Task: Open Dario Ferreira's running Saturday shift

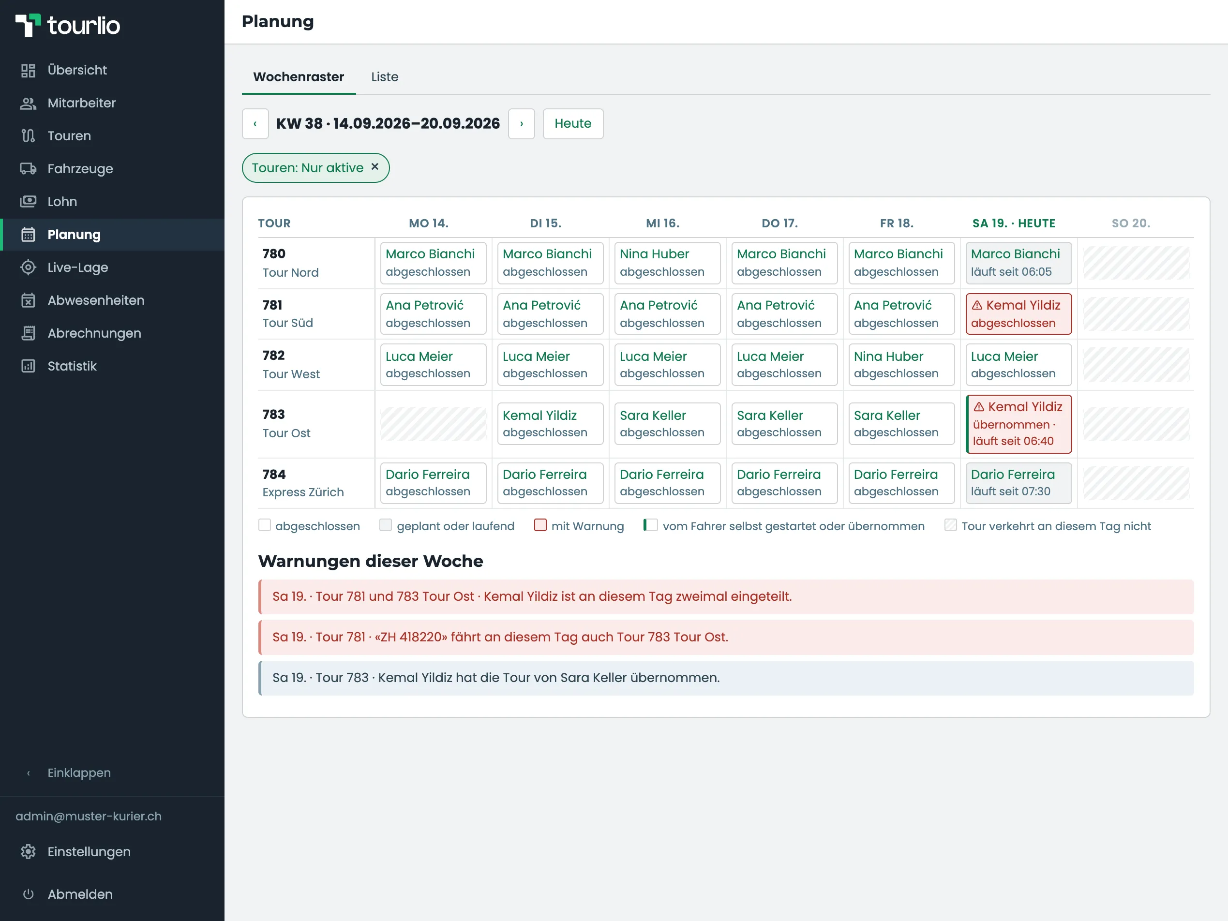Action: pyautogui.click(x=1018, y=483)
